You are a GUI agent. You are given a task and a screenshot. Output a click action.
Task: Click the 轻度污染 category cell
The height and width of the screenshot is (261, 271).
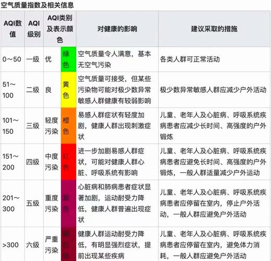[52, 126]
